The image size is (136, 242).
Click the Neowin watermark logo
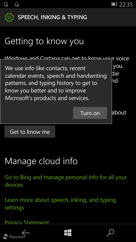[14, 237]
